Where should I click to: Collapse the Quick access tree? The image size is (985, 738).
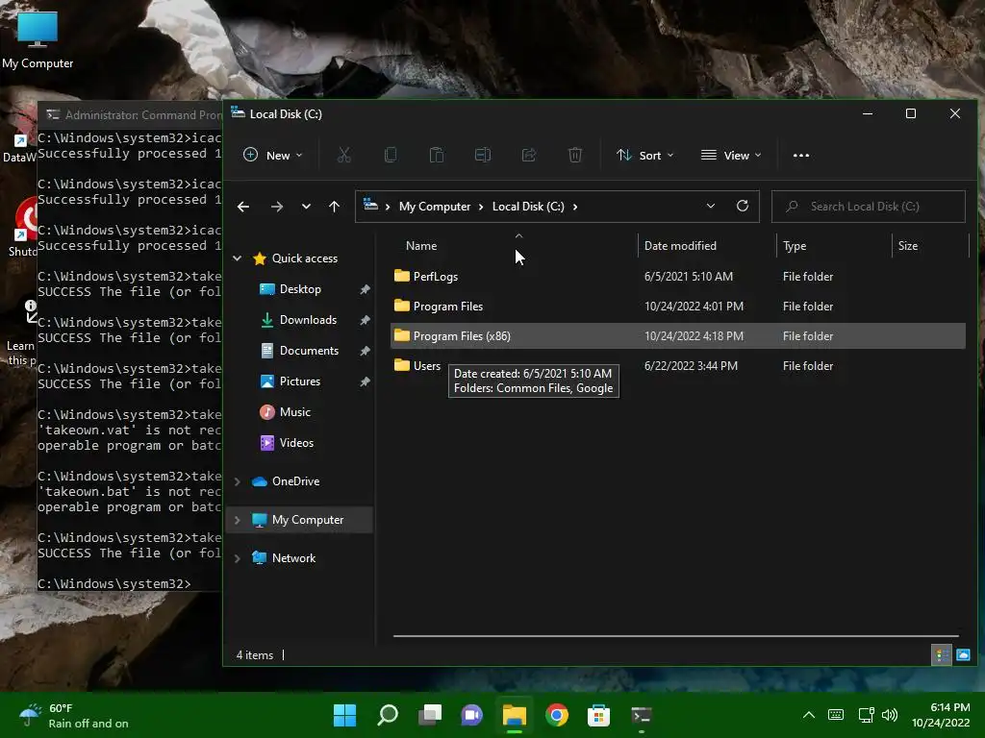click(238, 258)
